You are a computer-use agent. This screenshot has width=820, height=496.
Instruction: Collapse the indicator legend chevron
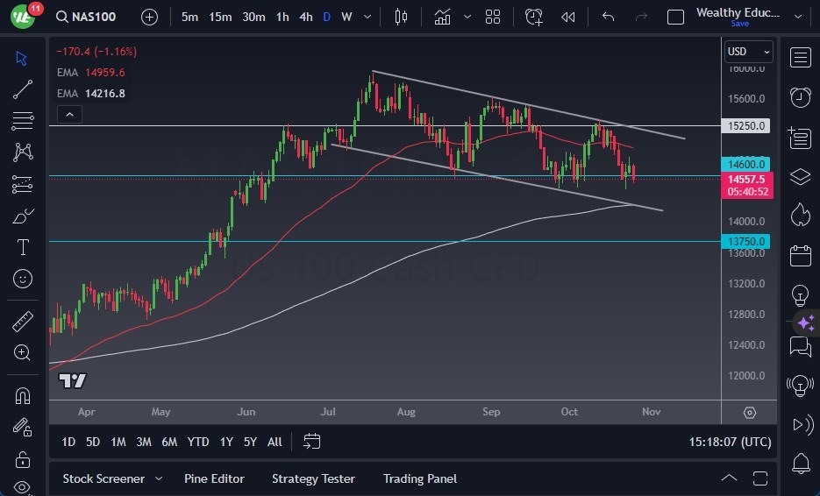point(69,114)
